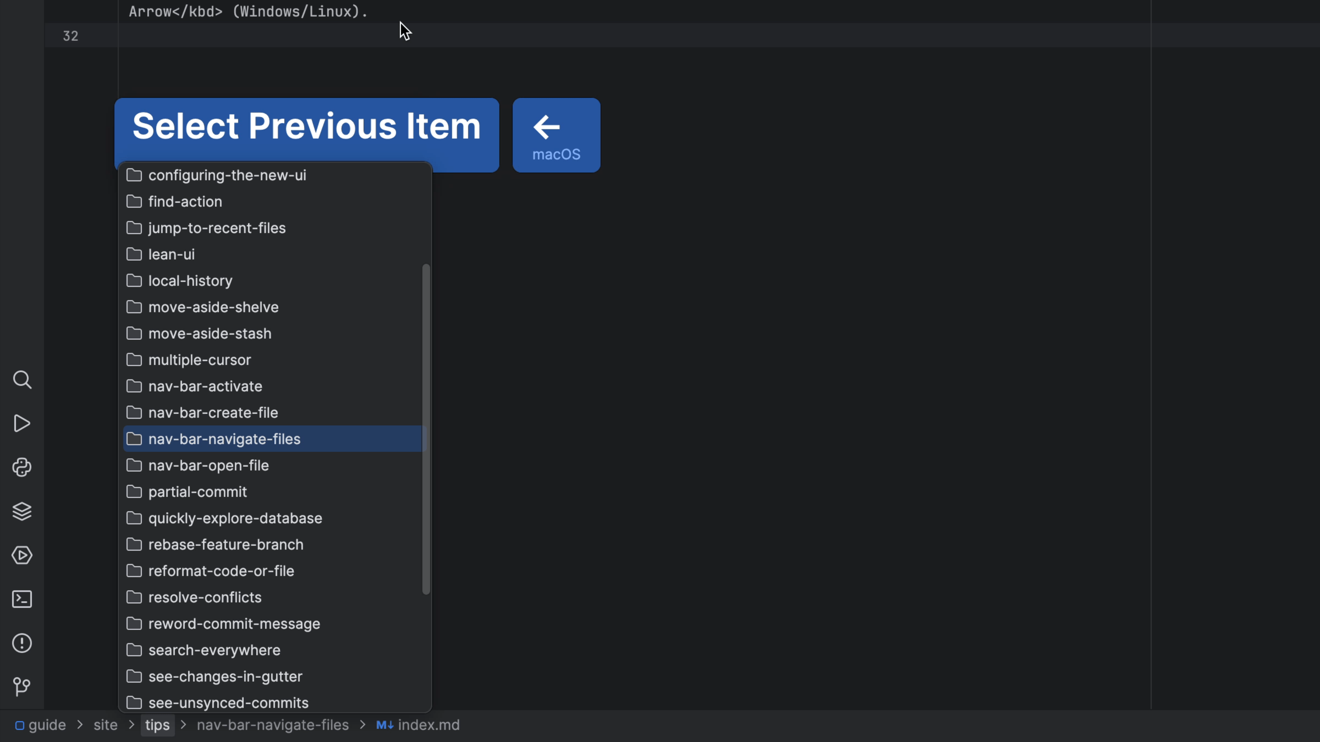Select the find-action folder in popup
The height and width of the screenshot is (742, 1320).
pos(185,202)
